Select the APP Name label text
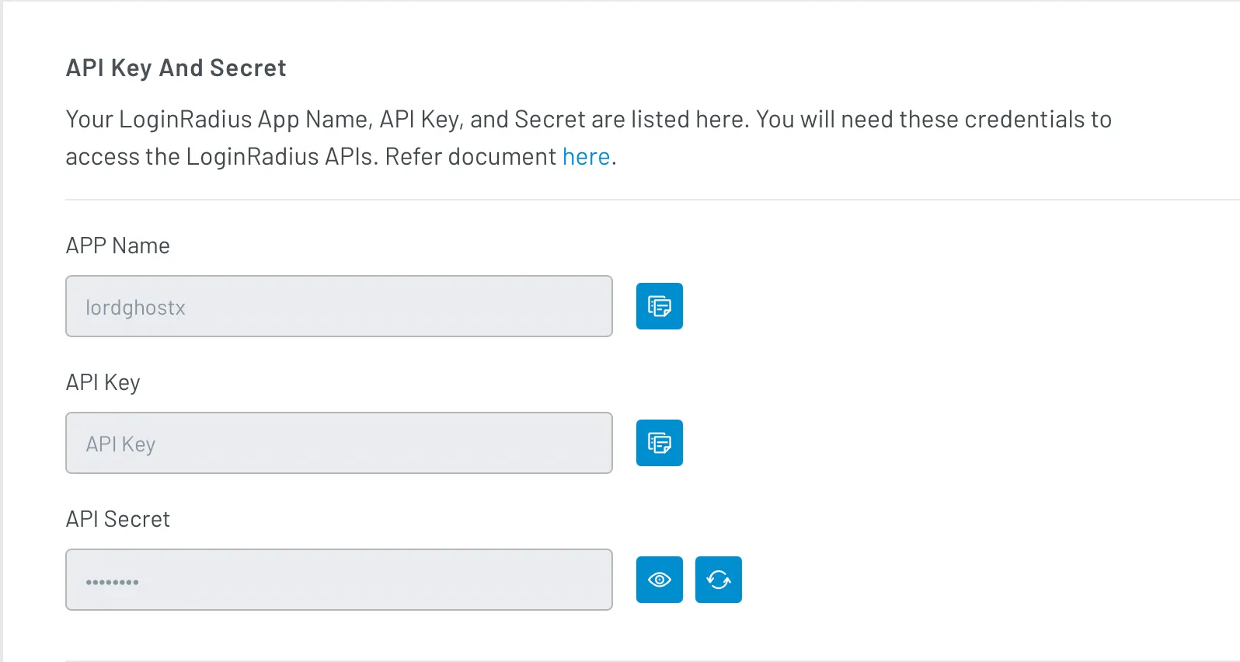Screen dimensions: 1240x662 pyautogui.click(x=117, y=246)
